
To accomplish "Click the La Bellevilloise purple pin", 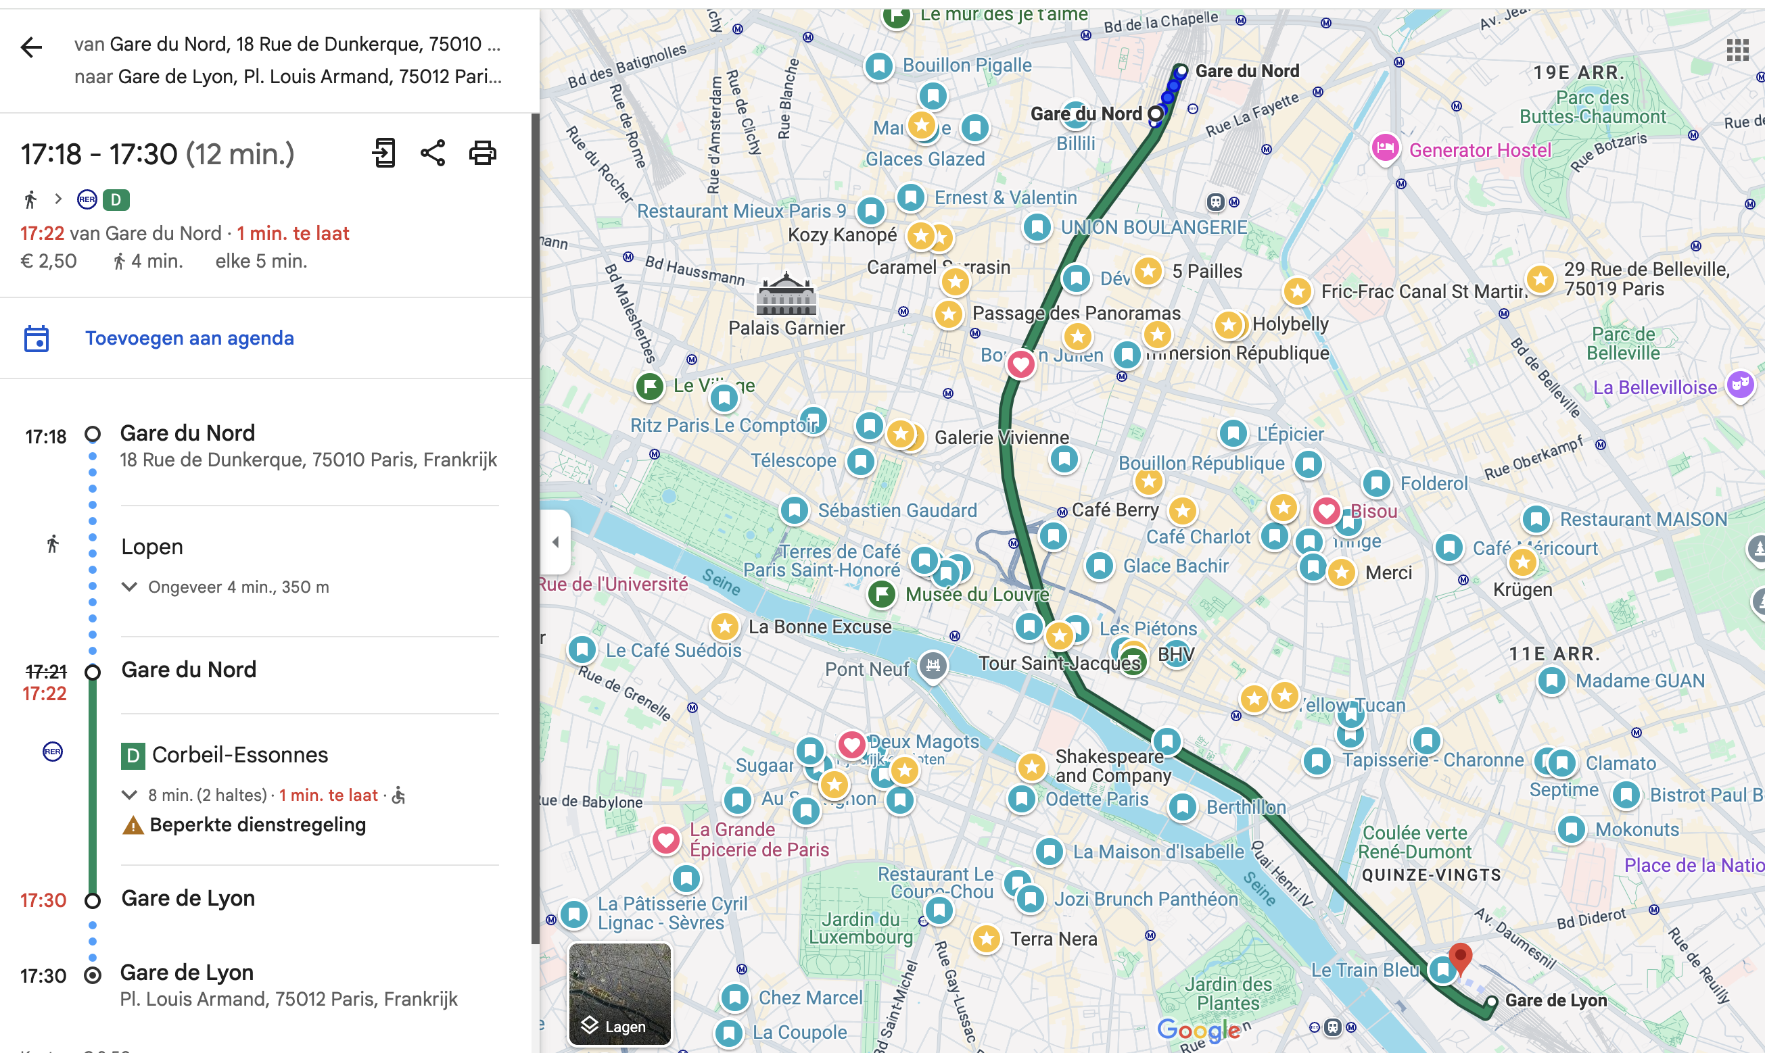I will 1739,386.
